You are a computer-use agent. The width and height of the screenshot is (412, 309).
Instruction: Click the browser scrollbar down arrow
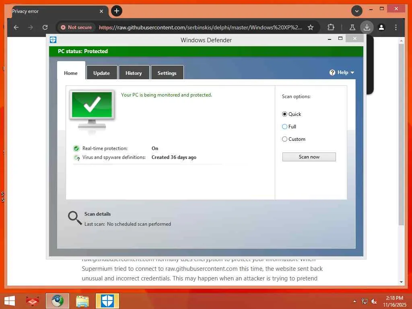(x=401, y=282)
